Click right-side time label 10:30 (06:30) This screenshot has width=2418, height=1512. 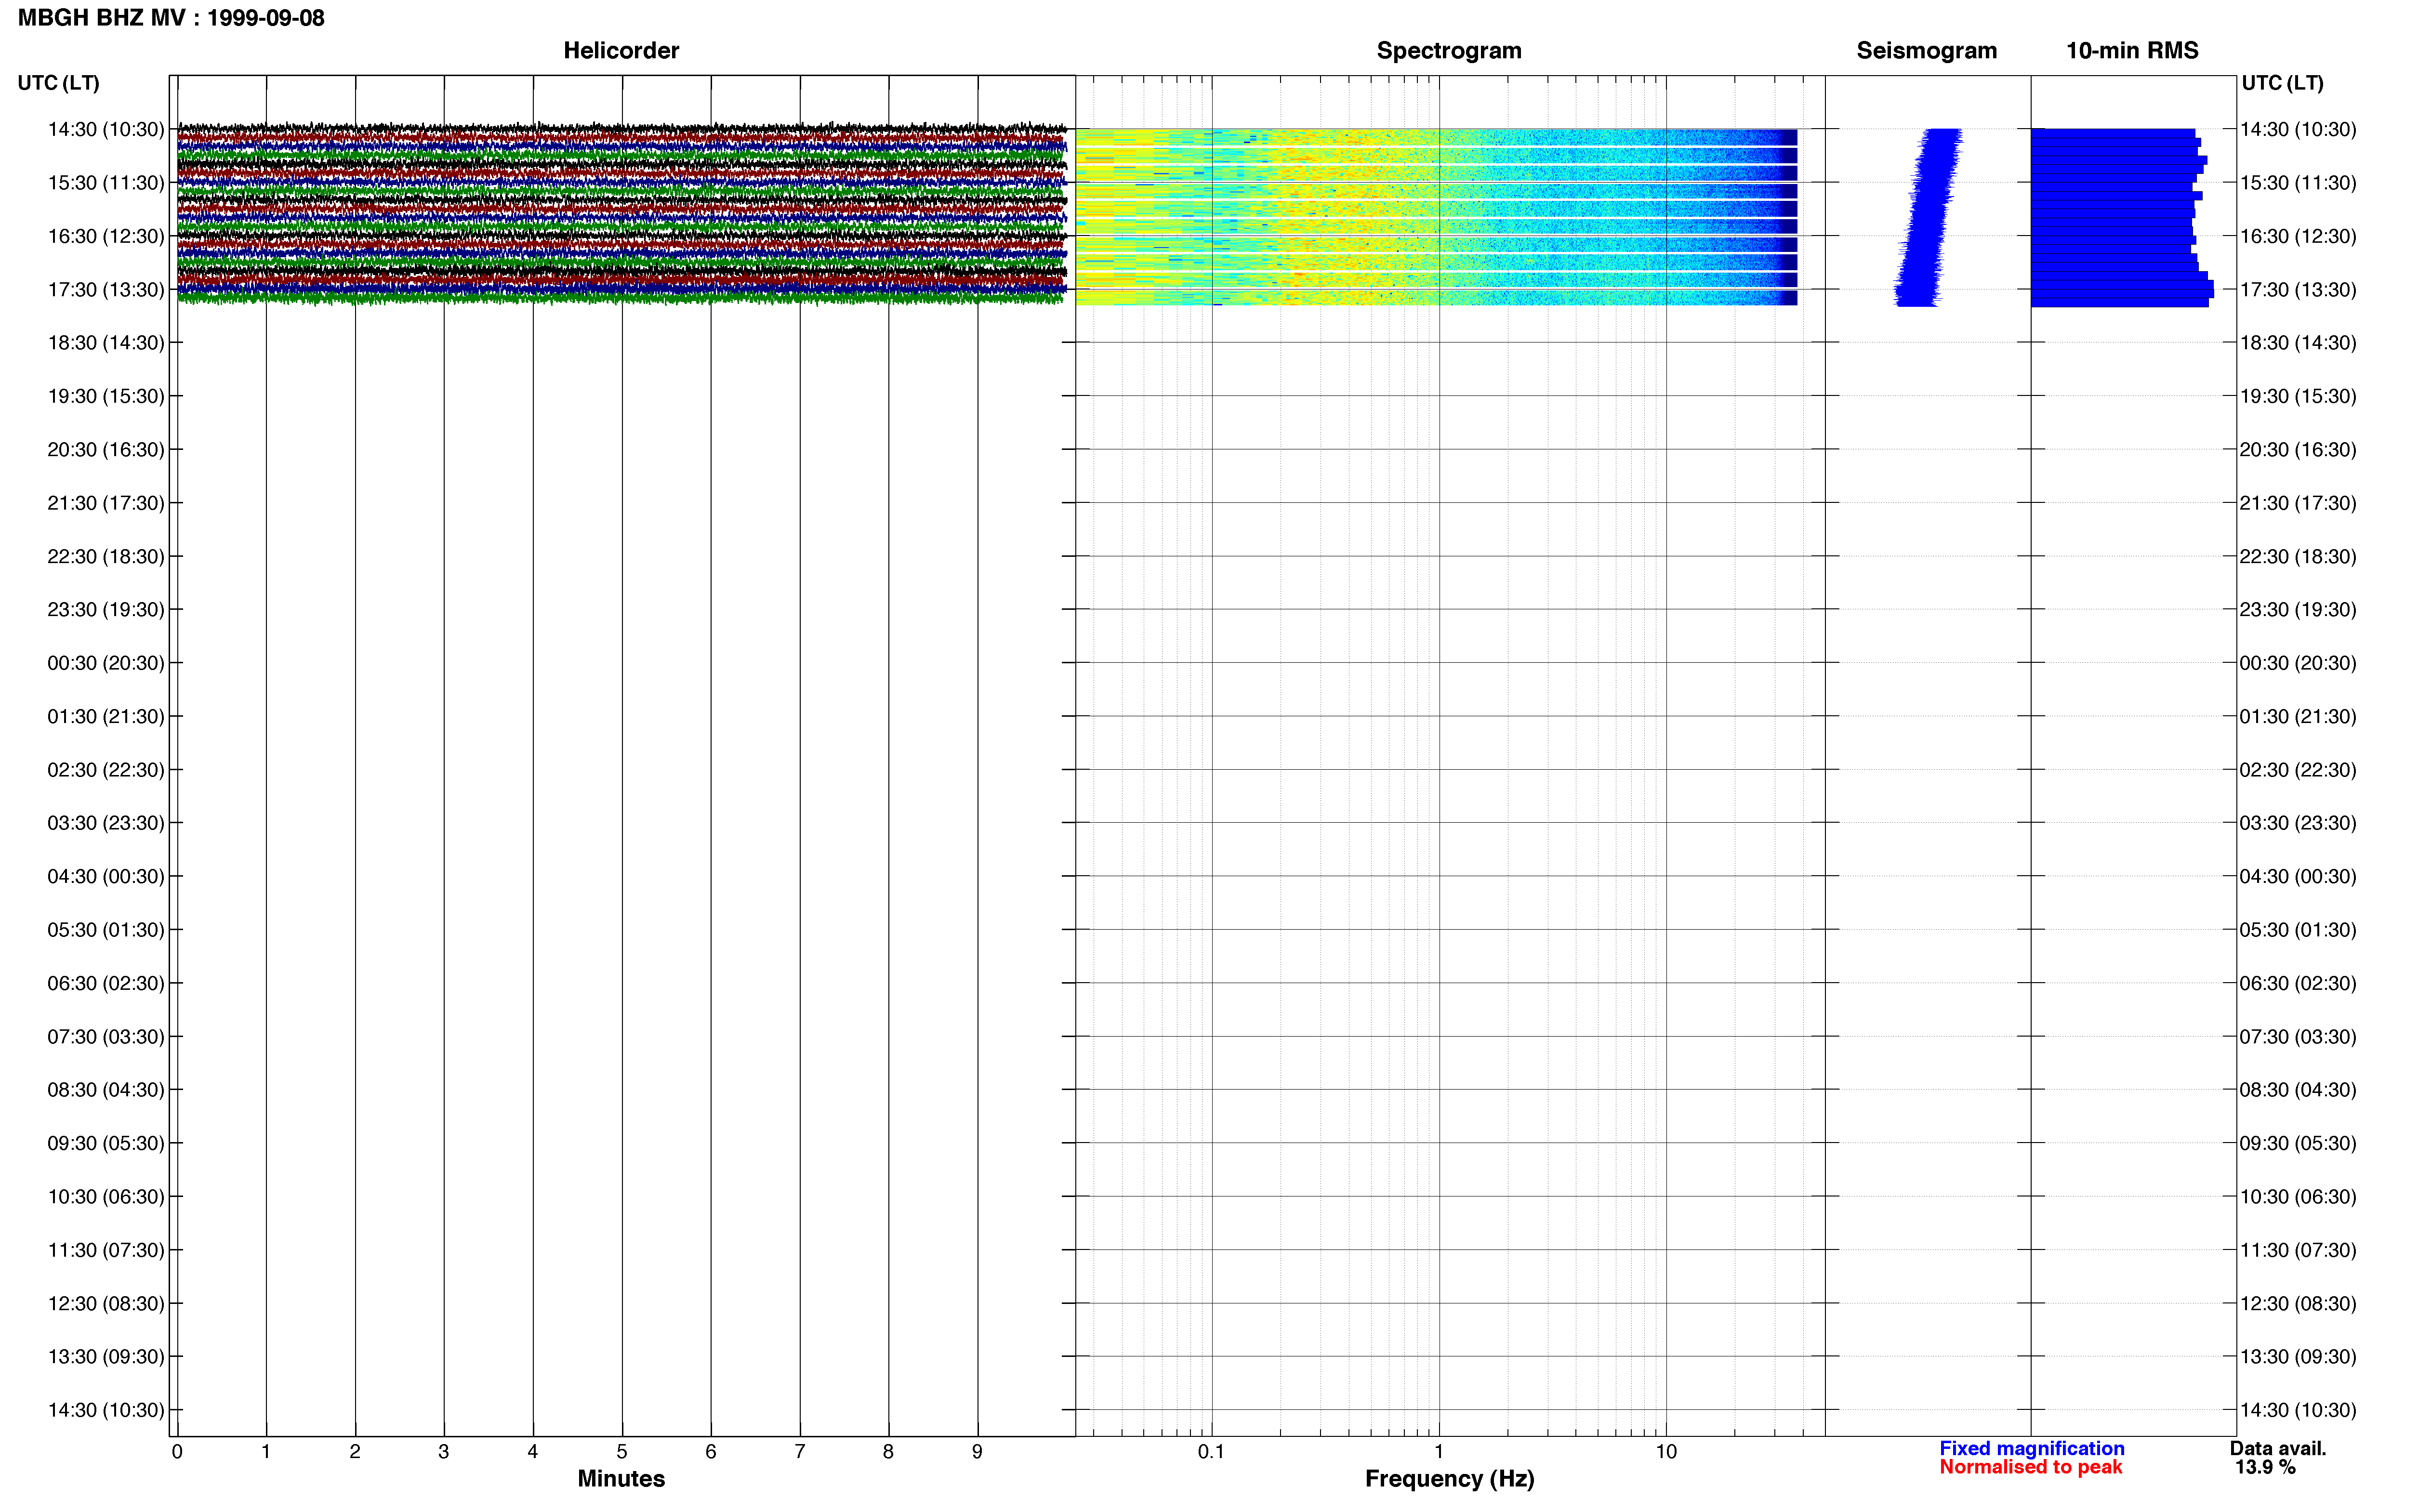pos(2298,1197)
